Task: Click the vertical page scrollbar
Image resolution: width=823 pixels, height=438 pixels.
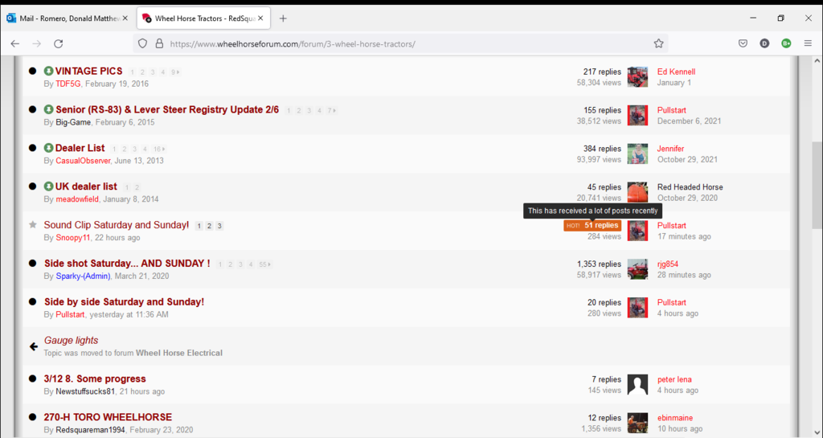Action: pos(817,241)
